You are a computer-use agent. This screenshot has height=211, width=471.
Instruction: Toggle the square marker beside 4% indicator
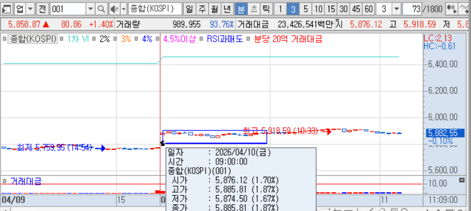[137, 39]
